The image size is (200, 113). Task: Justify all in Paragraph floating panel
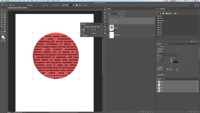[98, 27]
